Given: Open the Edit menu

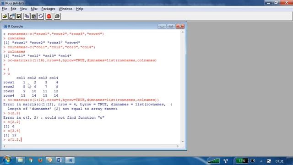Looking at the screenshot, I should [13, 9].
